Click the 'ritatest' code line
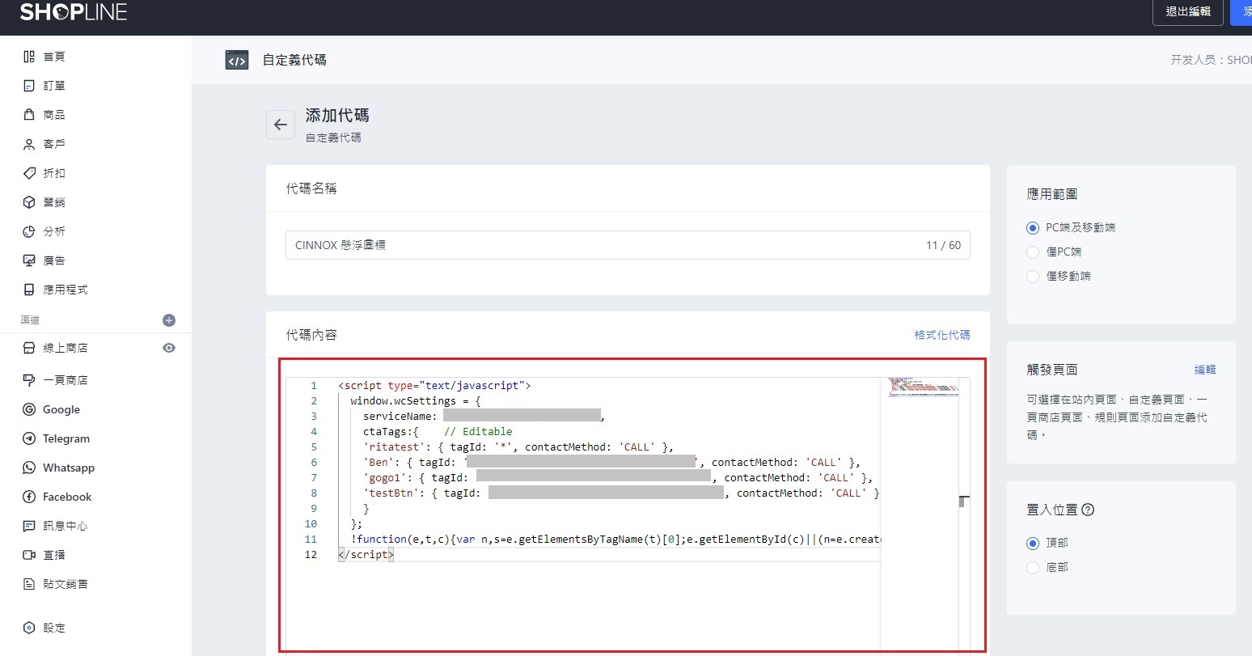 (518, 447)
